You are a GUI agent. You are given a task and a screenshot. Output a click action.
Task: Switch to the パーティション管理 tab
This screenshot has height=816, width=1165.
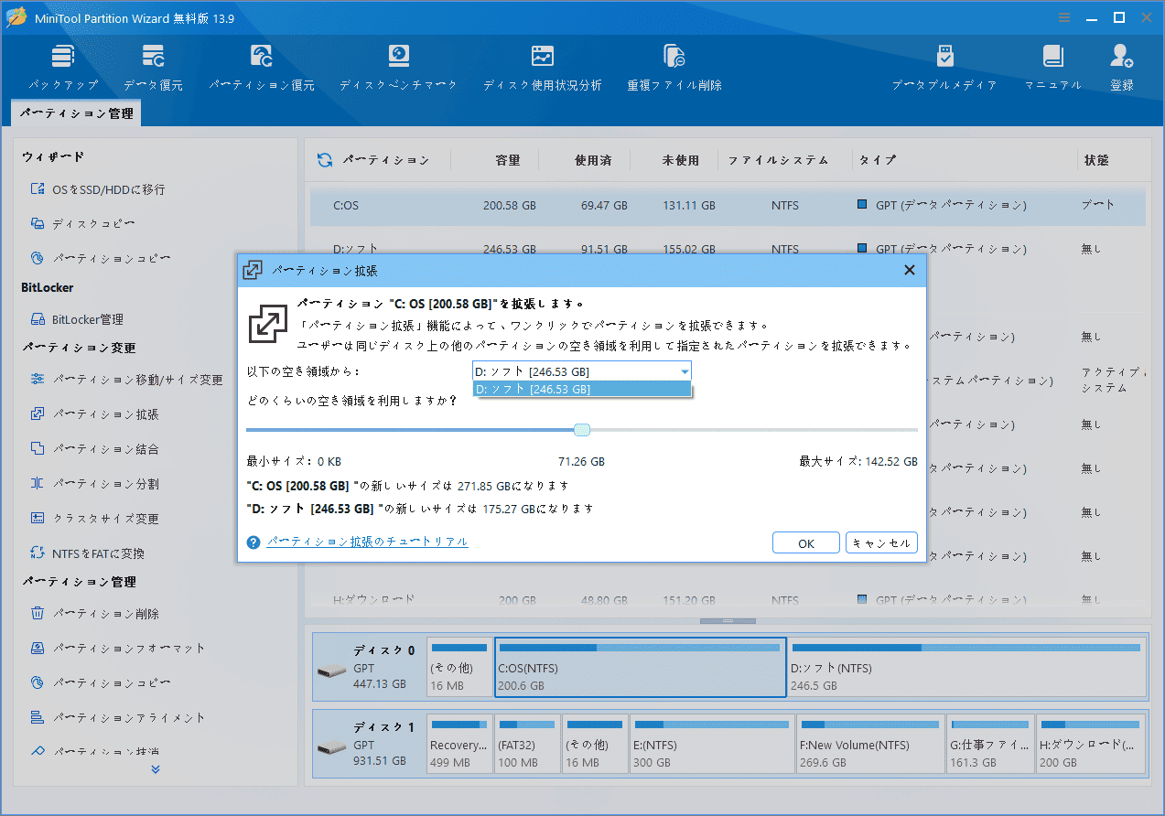coord(77,113)
